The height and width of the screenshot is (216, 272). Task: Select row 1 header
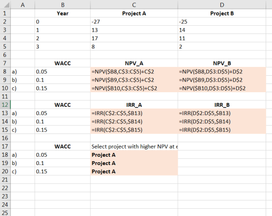point(5,14)
